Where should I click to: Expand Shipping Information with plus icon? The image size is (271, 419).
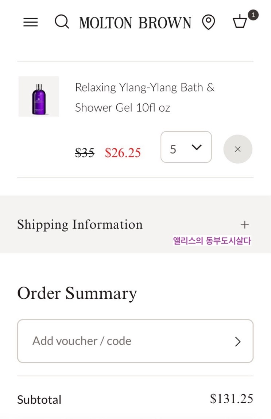coord(245,225)
